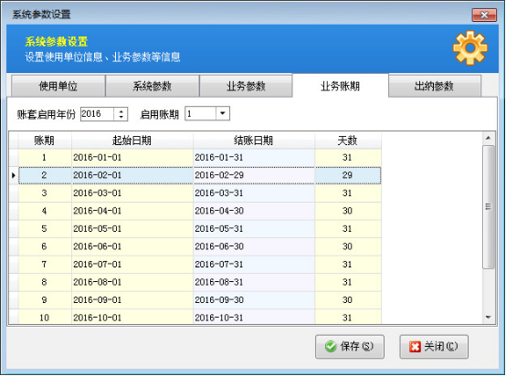
Task: Click the red X icon on 关闭 button
Action: coord(415,347)
